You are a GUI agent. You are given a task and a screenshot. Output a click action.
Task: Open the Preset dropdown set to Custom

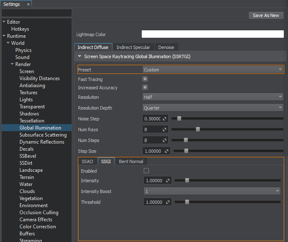click(x=213, y=70)
